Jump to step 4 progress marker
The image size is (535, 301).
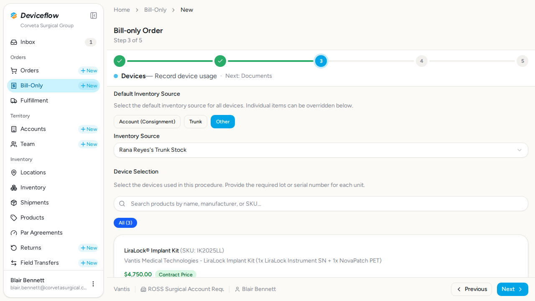(x=421, y=61)
